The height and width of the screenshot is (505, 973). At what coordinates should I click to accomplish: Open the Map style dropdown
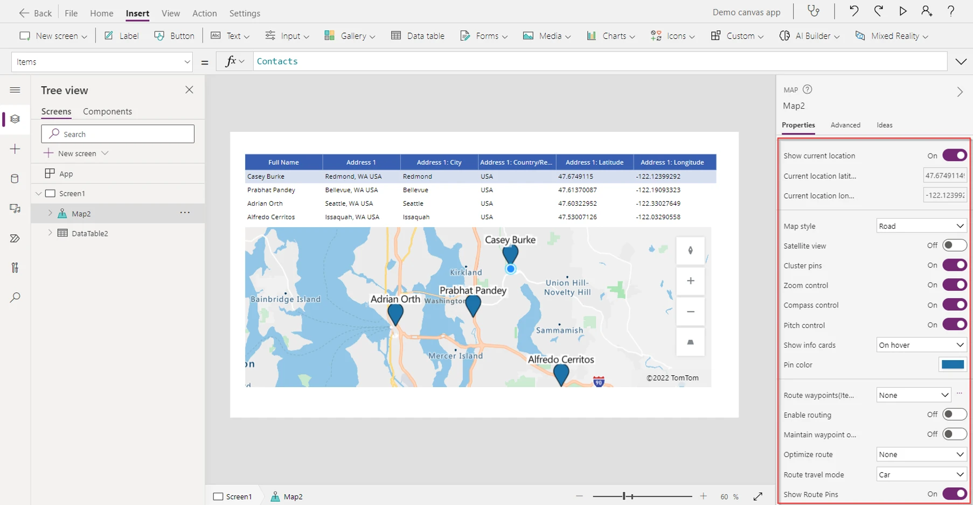coord(921,226)
